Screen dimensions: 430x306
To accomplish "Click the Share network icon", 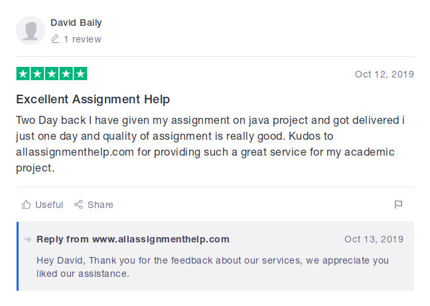I will (78, 205).
